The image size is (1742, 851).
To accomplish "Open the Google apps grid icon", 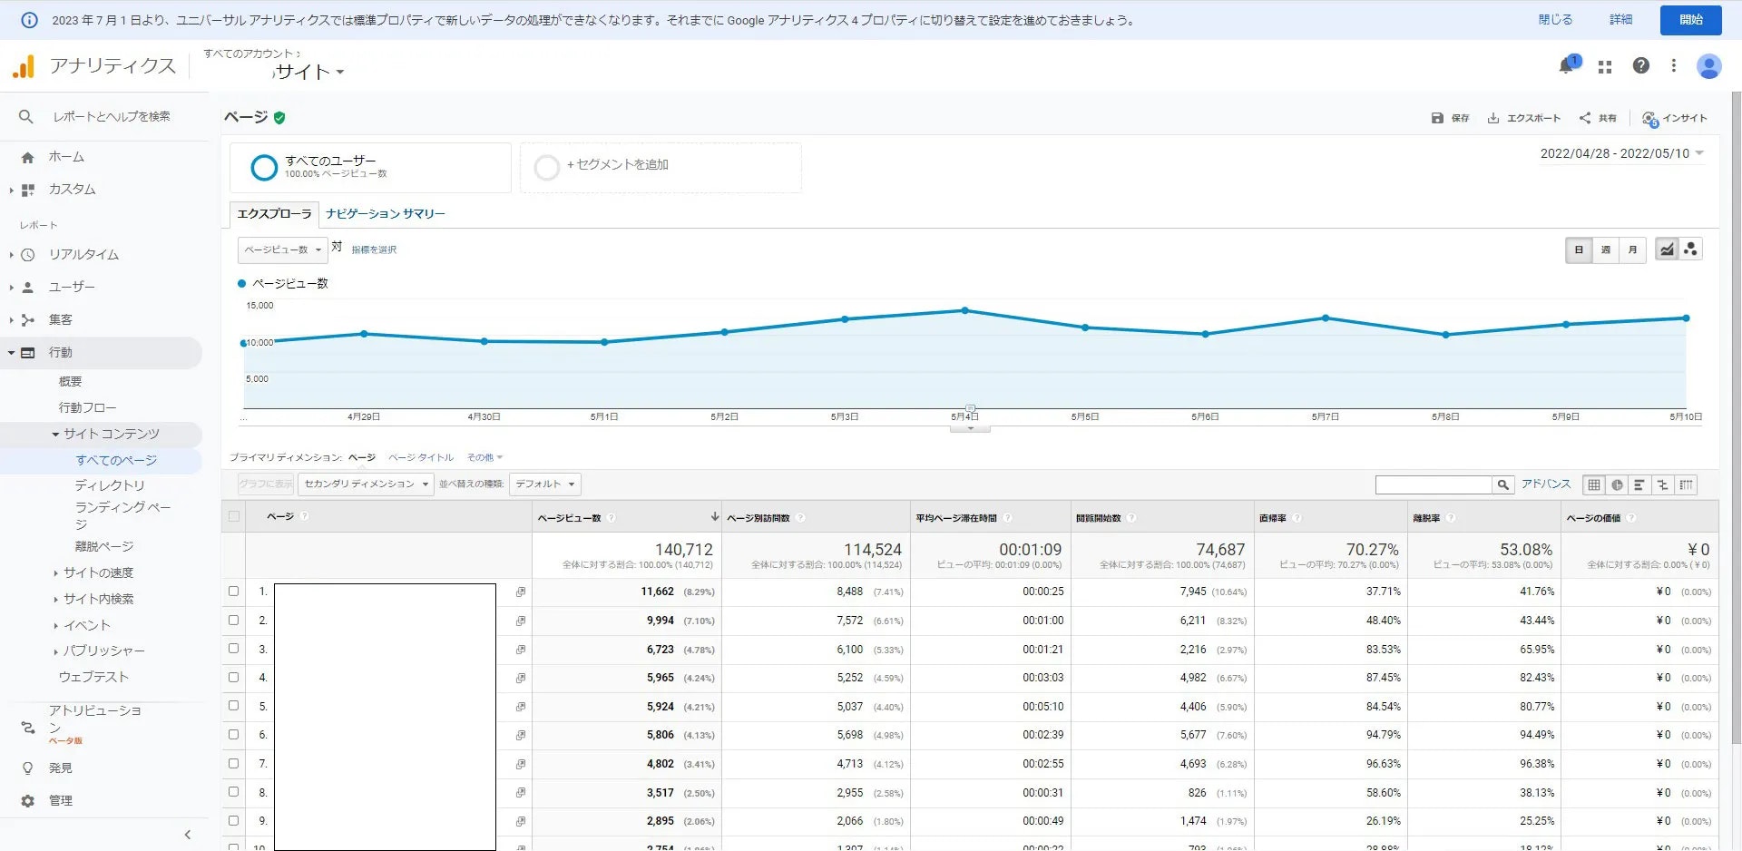I will pyautogui.click(x=1604, y=66).
